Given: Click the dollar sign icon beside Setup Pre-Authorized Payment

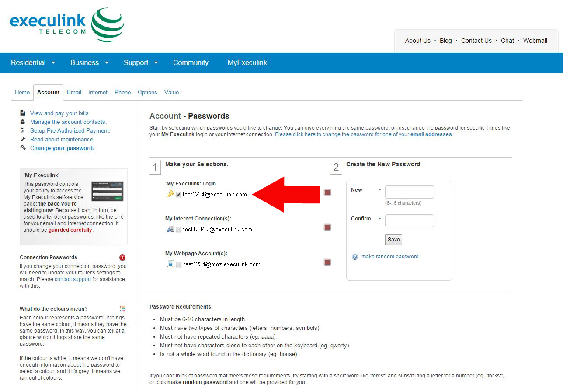Looking at the screenshot, I should pyautogui.click(x=23, y=130).
